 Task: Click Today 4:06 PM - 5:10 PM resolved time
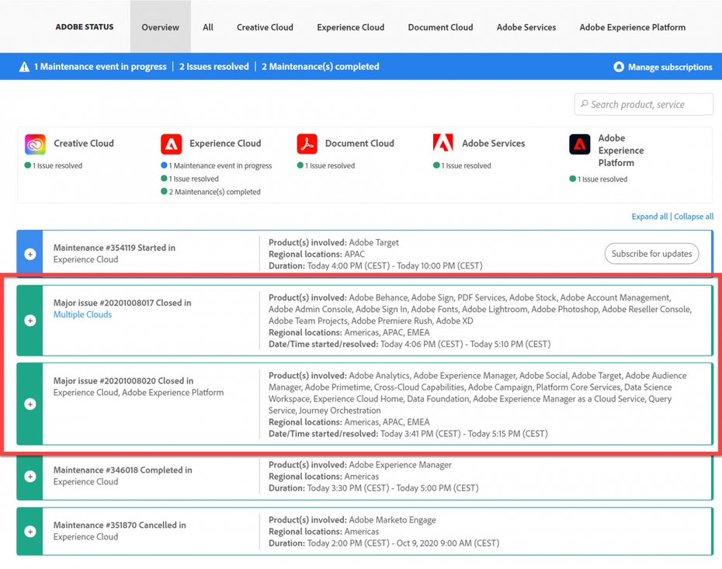(x=465, y=344)
